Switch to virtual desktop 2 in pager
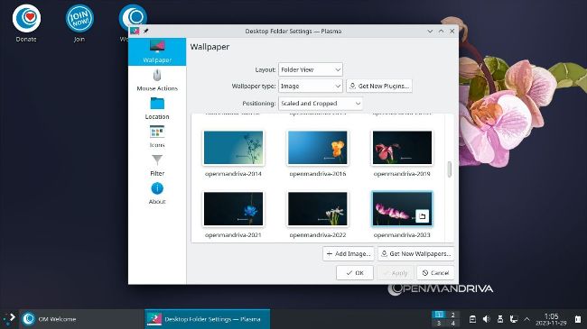 point(452,315)
